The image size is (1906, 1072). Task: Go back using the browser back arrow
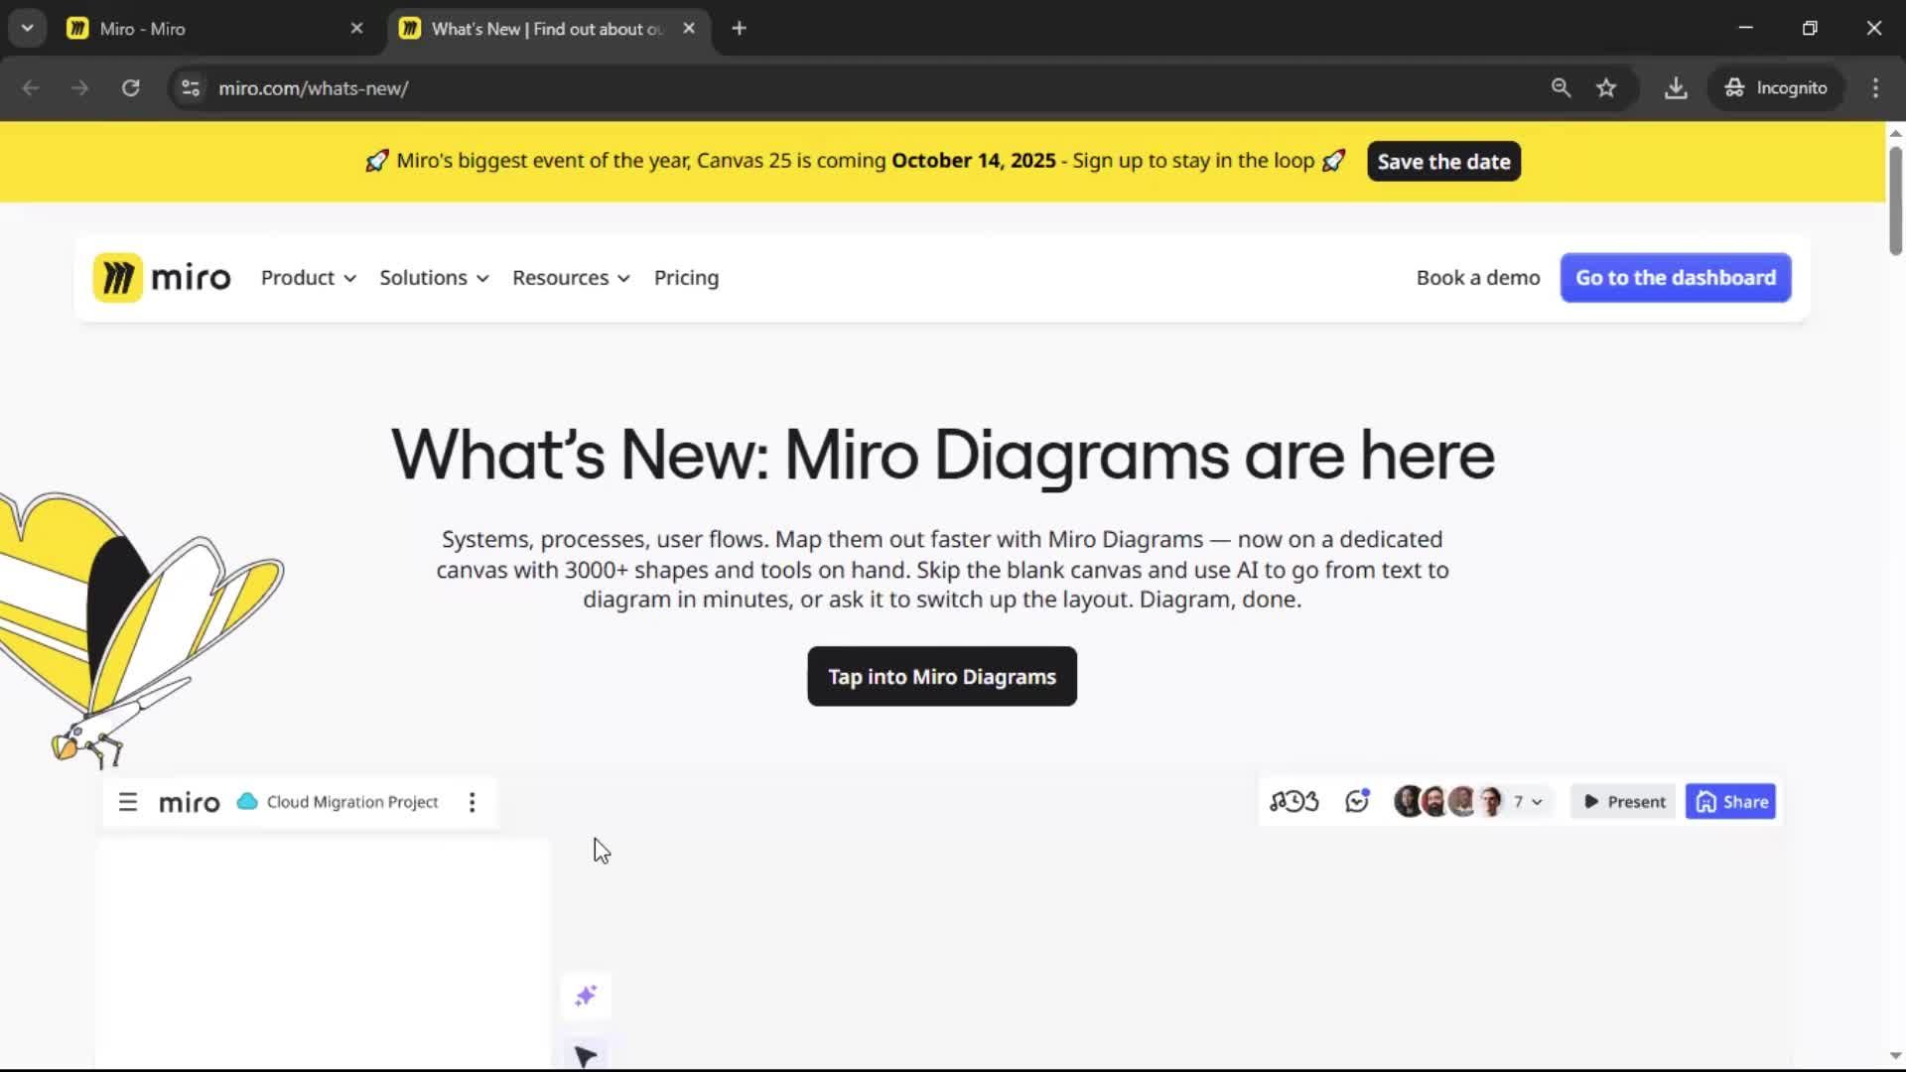[31, 88]
